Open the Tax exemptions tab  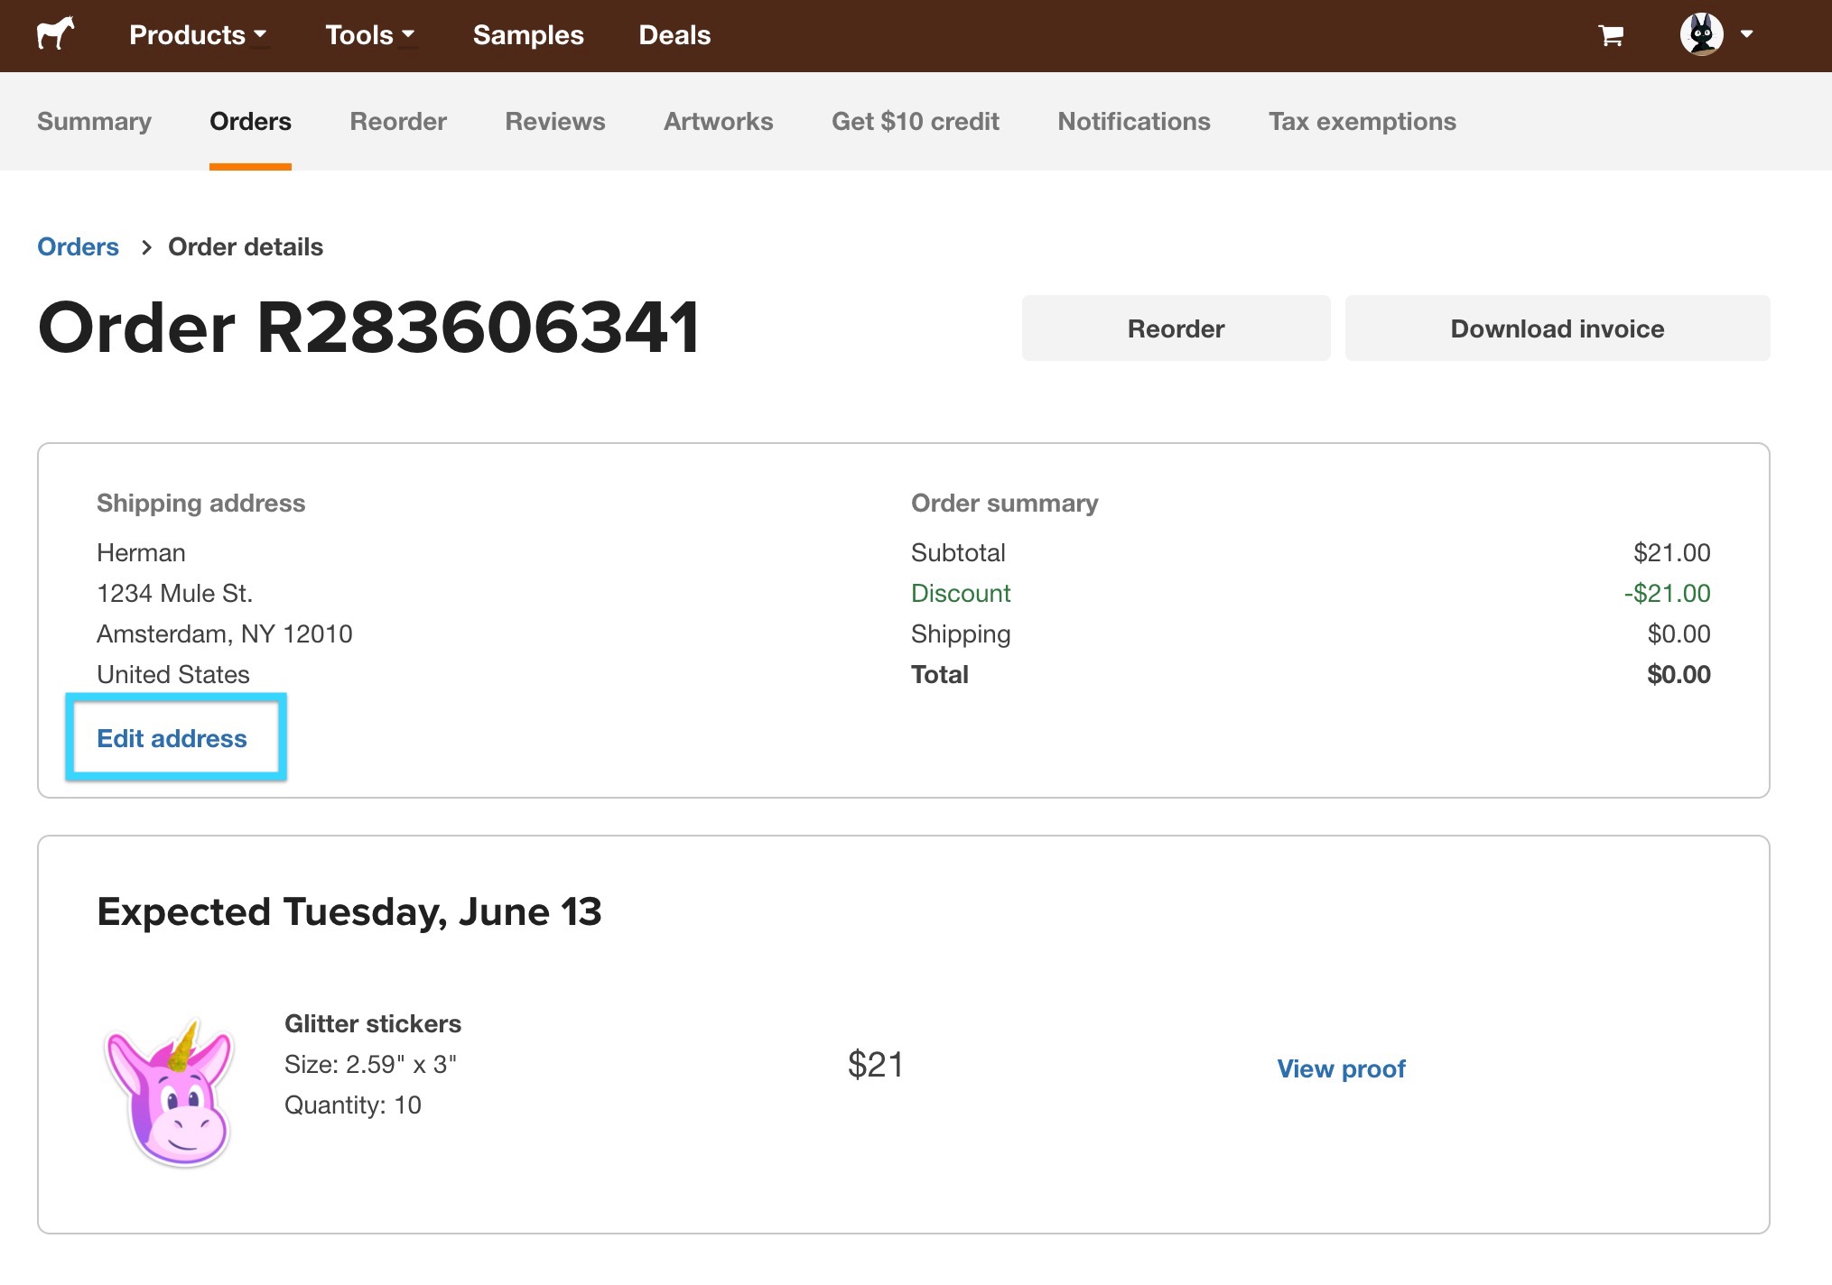(1362, 121)
